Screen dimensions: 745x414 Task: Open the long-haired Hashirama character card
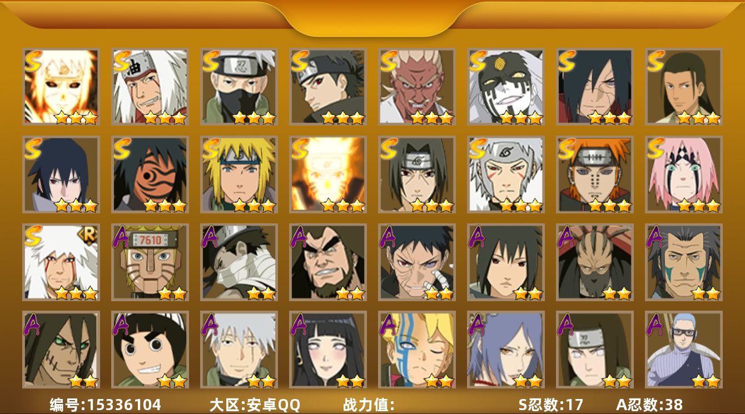pyautogui.click(x=683, y=87)
